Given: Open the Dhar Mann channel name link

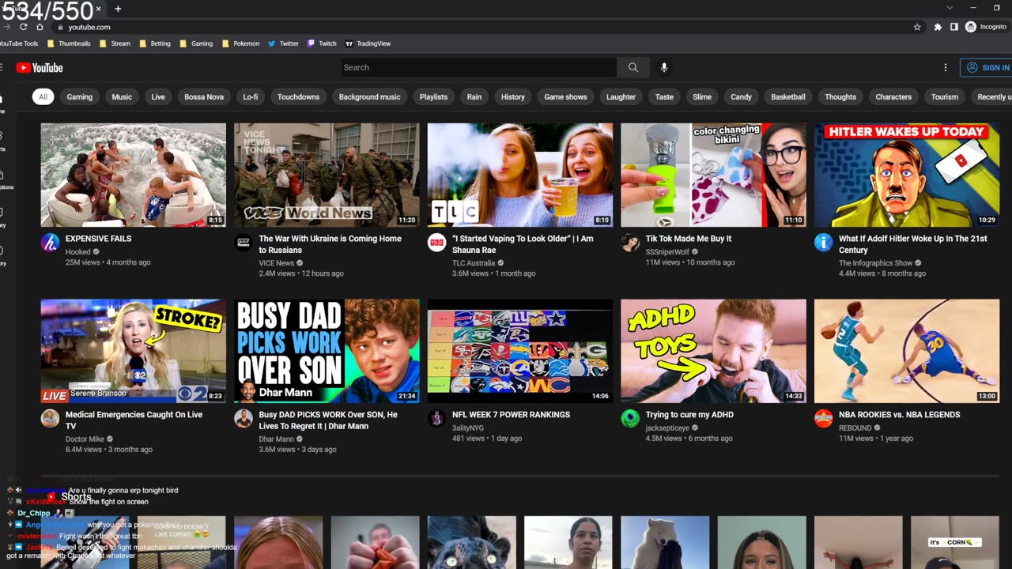Looking at the screenshot, I should (x=276, y=439).
